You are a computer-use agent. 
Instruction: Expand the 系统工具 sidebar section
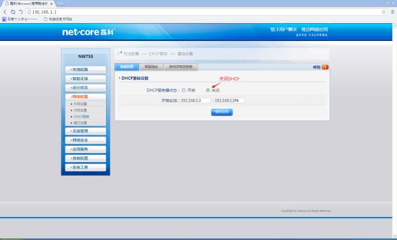[85, 167]
